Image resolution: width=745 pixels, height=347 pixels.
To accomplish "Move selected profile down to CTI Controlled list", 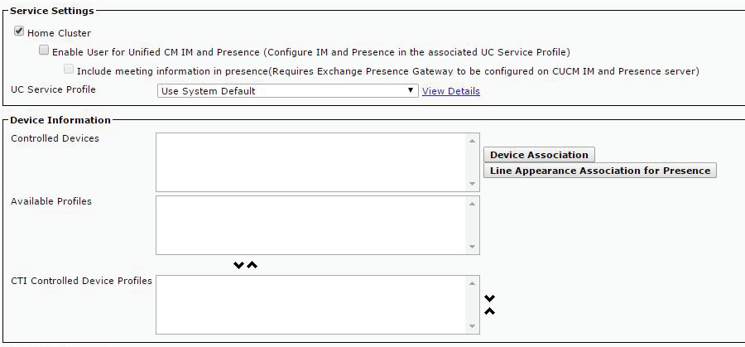I will (238, 266).
